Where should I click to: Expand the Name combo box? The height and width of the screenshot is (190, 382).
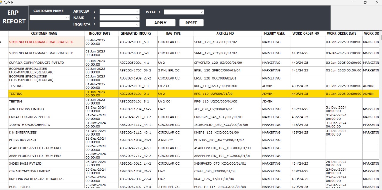click(119, 18)
